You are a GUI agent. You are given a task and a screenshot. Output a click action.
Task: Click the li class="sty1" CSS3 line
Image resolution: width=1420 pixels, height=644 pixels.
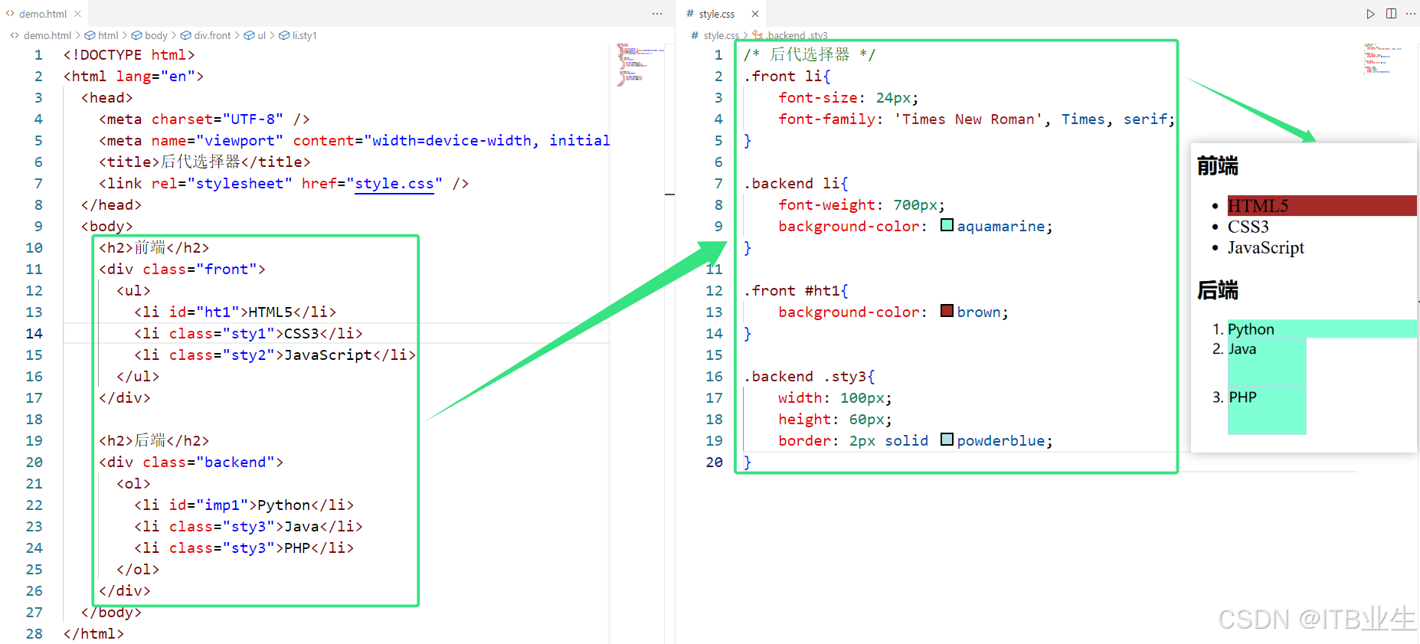(x=248, y=334)
